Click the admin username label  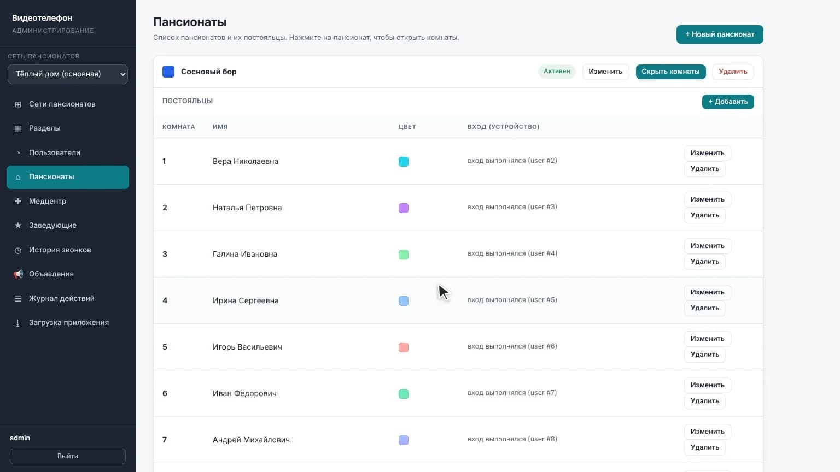pyautogui.click(x=20, y=438)
